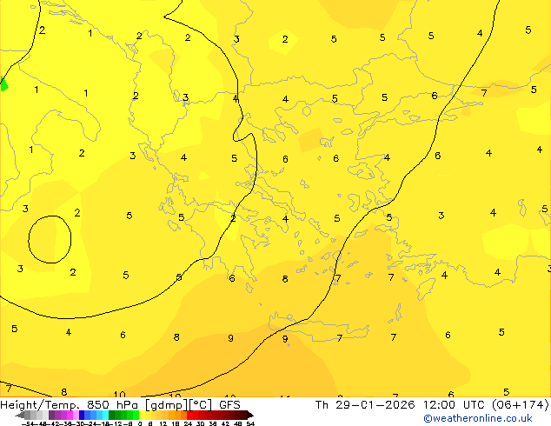The height and width of the screenshot is (426, 551).
Task: Click the cyan swatch in the color scale
Action: pos(106,415)
